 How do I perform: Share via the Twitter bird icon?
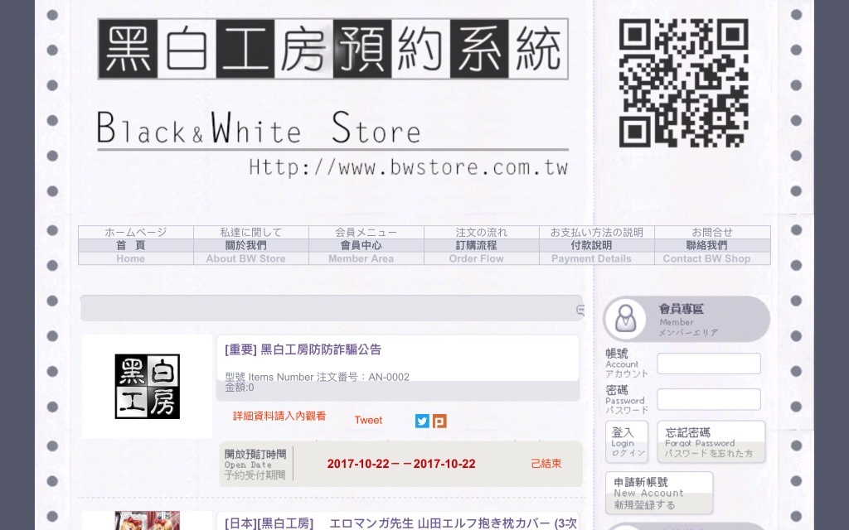[422, 421]
